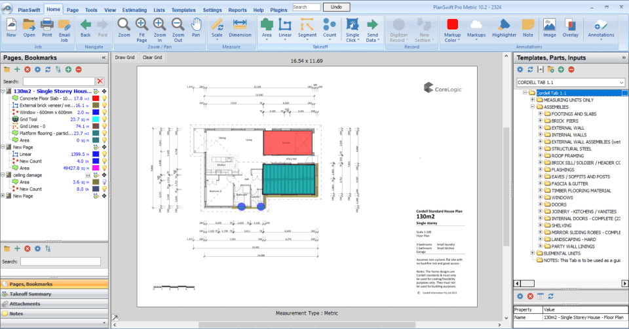
Task: Switch to the Takeoff Summary panel tab
Action: [54, 294]
